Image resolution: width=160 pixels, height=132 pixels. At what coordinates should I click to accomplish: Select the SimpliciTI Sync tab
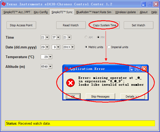[62, 12]
